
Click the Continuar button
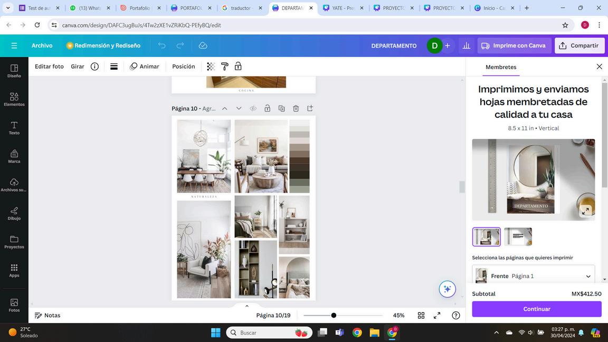click(x=537, y=309)
